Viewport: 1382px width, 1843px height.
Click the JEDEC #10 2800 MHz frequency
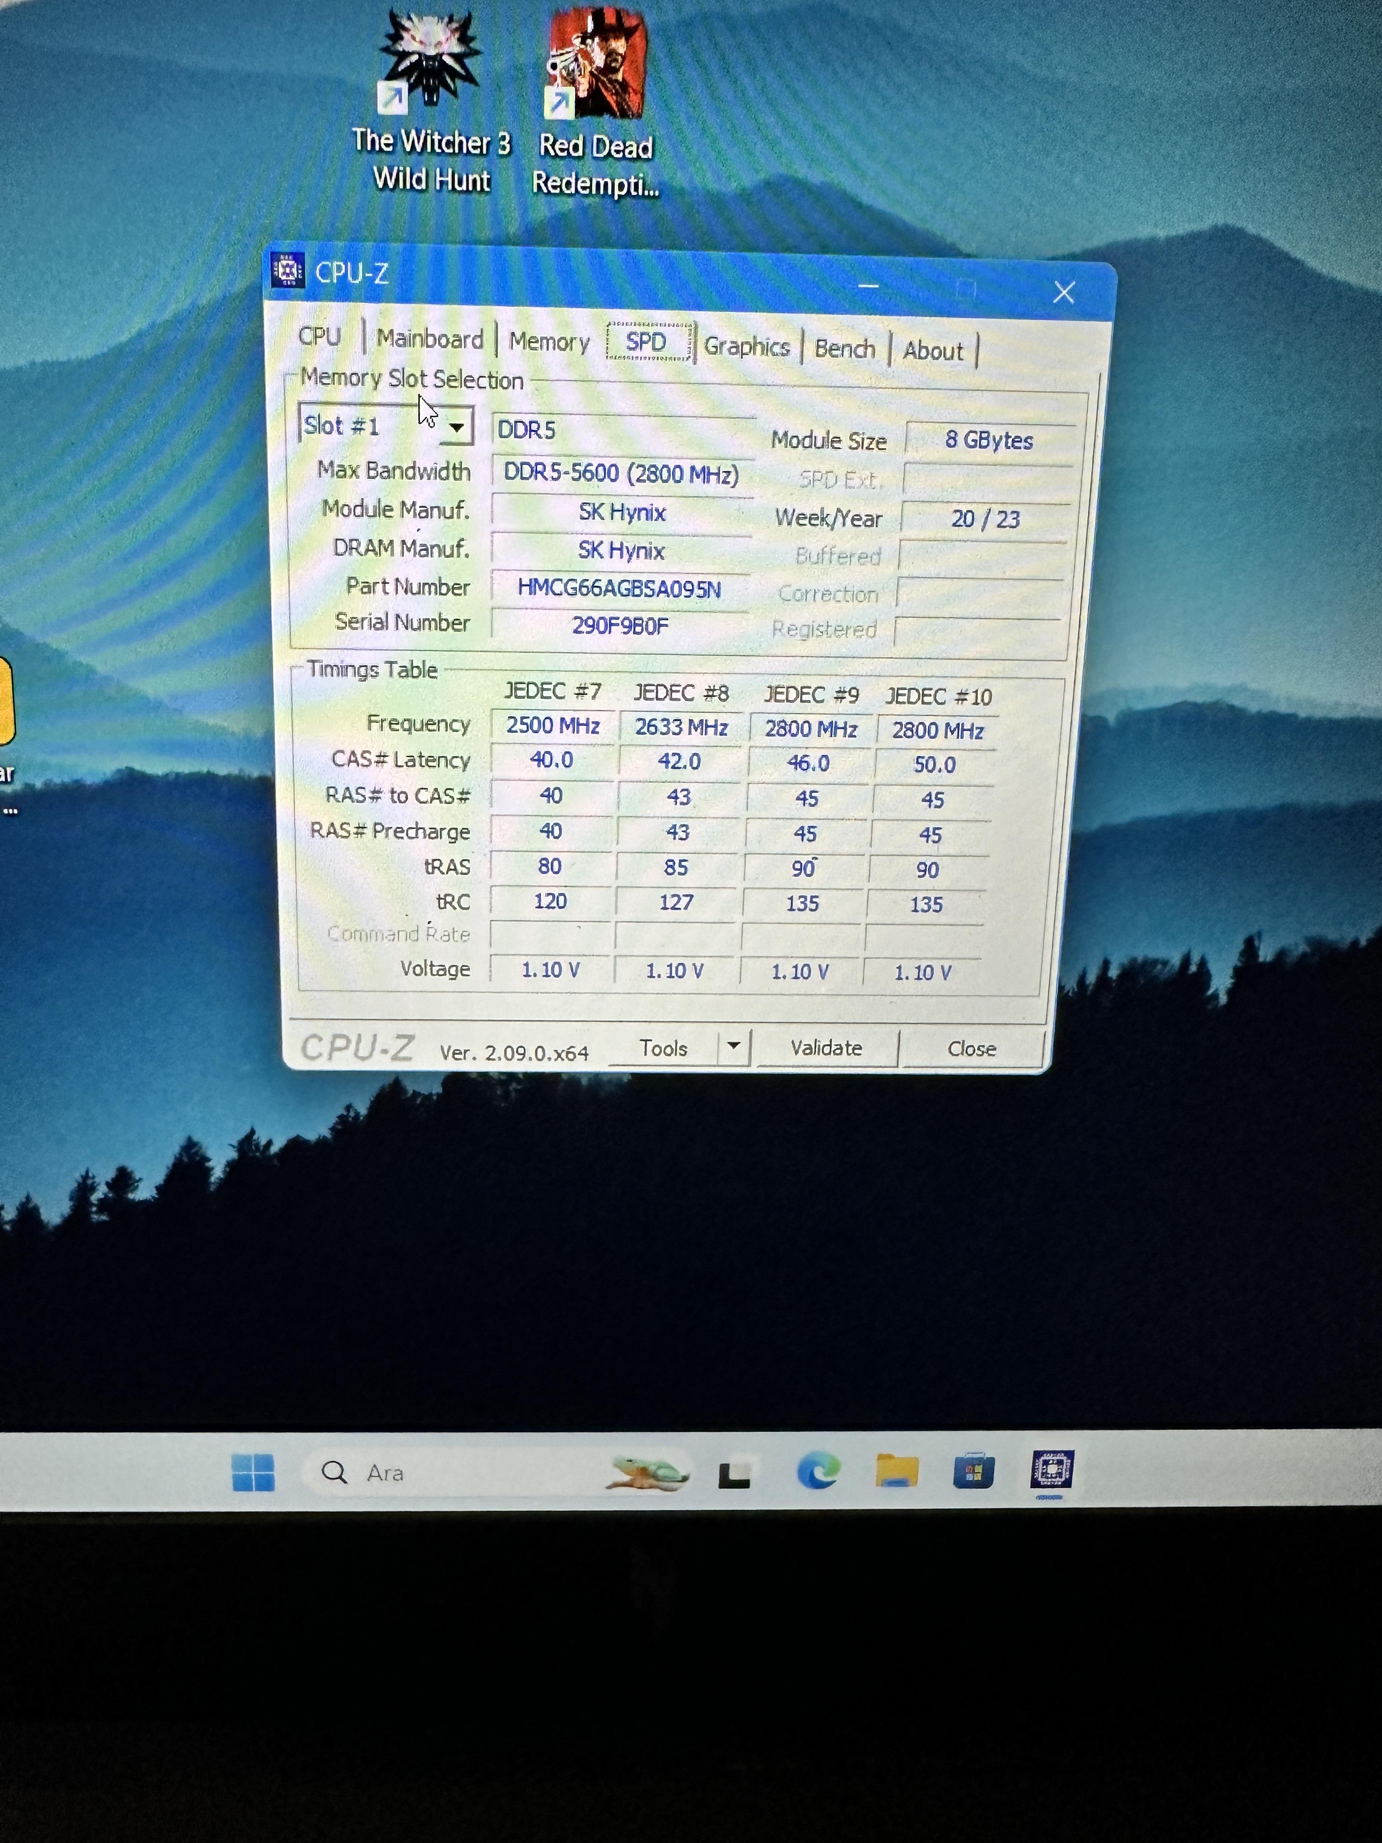938,731
